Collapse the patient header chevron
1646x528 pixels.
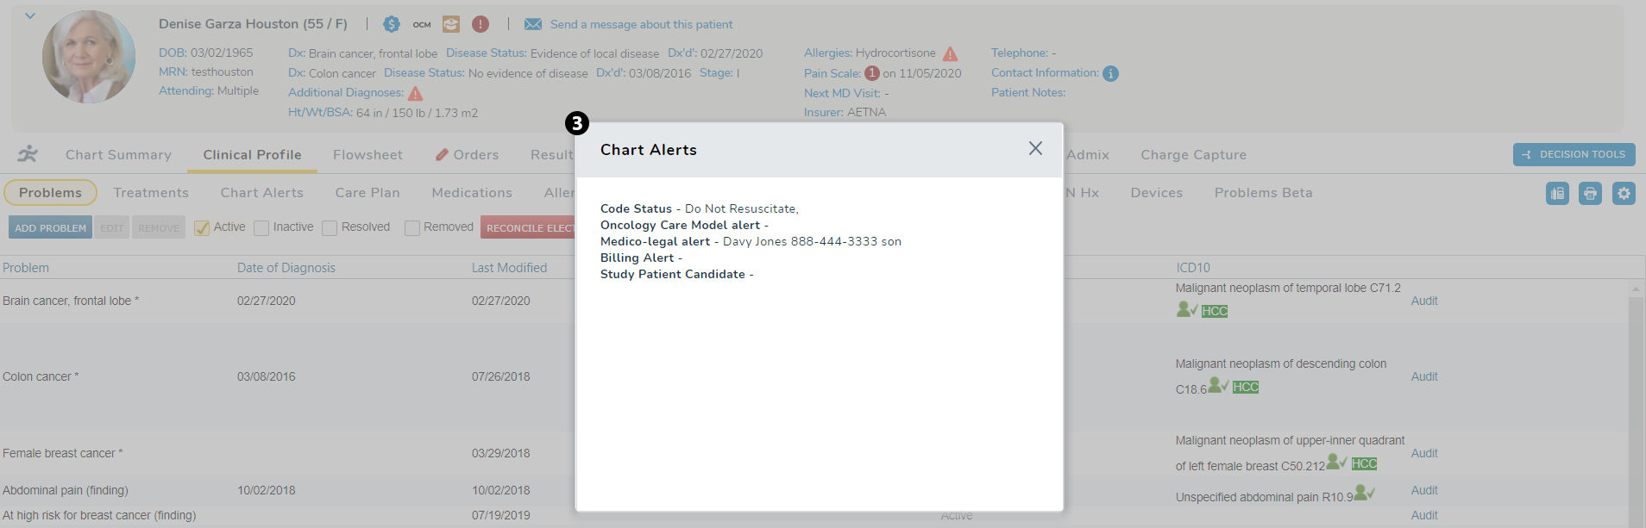coord(30,16)
